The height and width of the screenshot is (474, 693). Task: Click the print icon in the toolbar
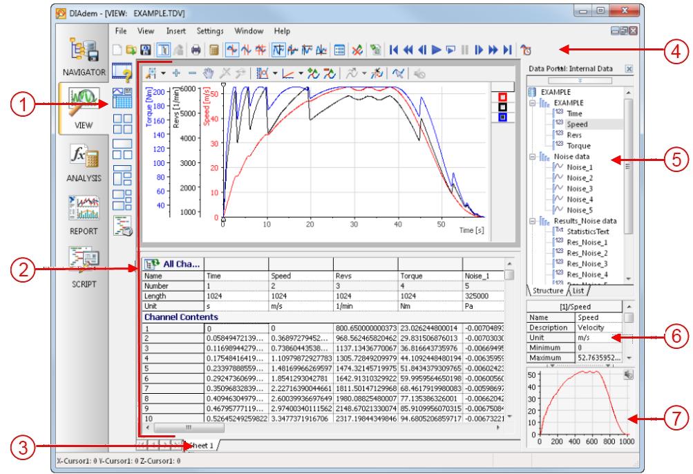point(196,50)
